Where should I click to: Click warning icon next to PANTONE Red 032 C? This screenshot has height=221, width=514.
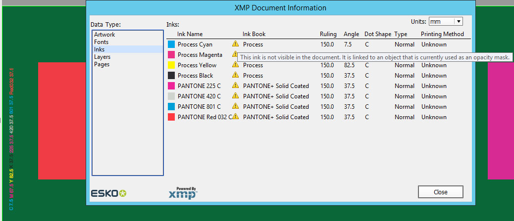235,116
